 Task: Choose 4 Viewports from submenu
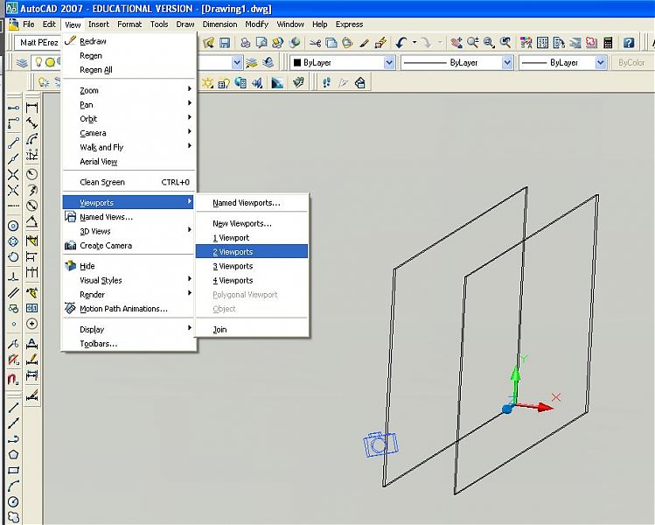(x=252, y=280)
